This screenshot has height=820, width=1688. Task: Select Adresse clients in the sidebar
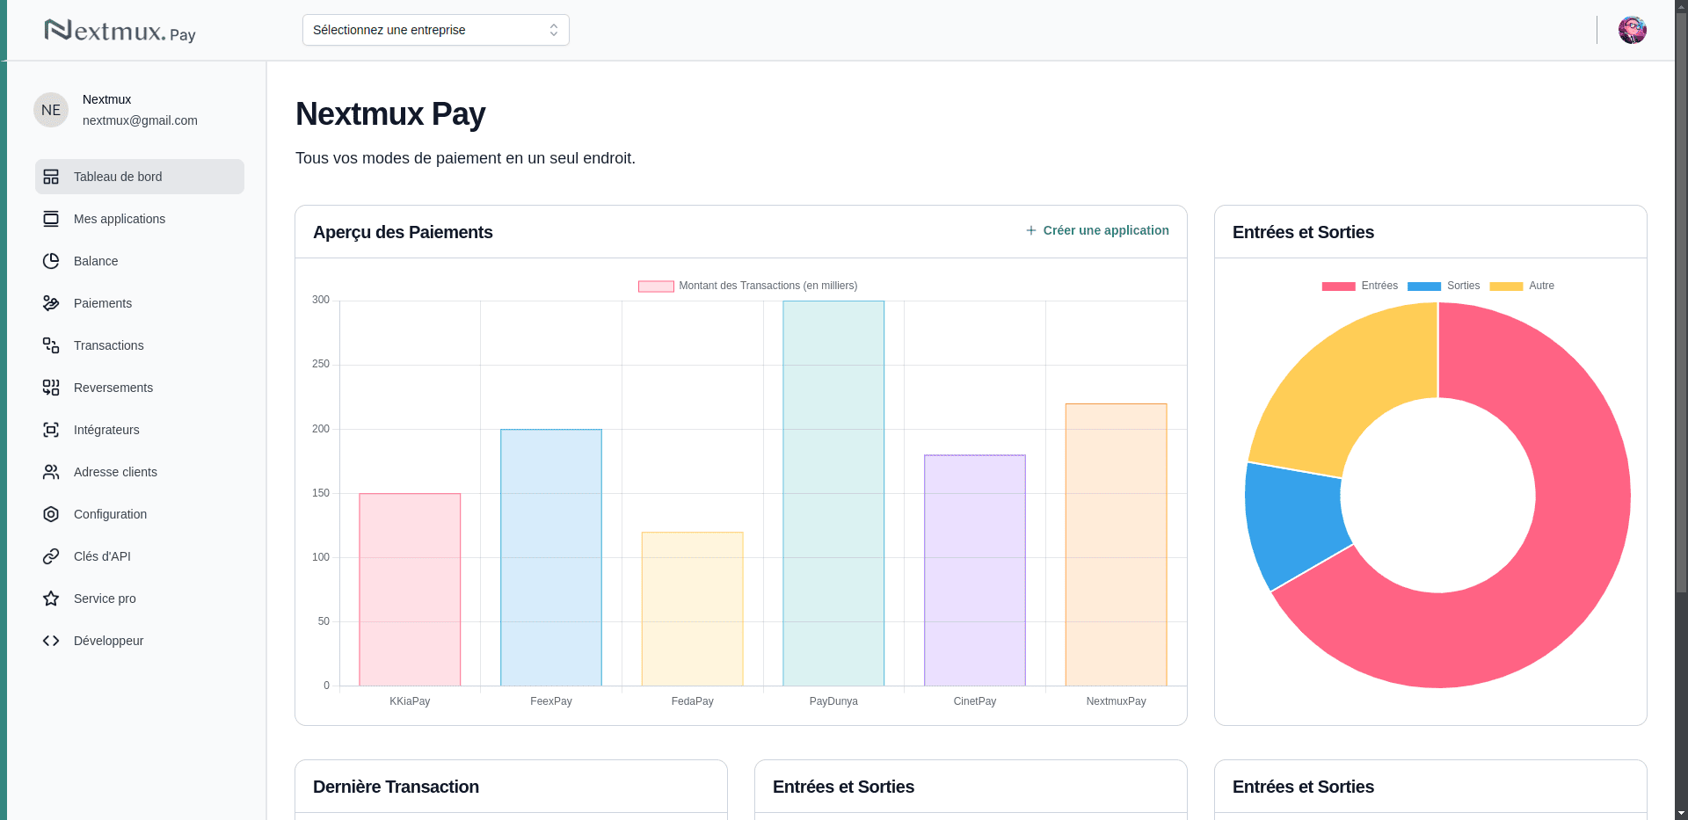140,472
